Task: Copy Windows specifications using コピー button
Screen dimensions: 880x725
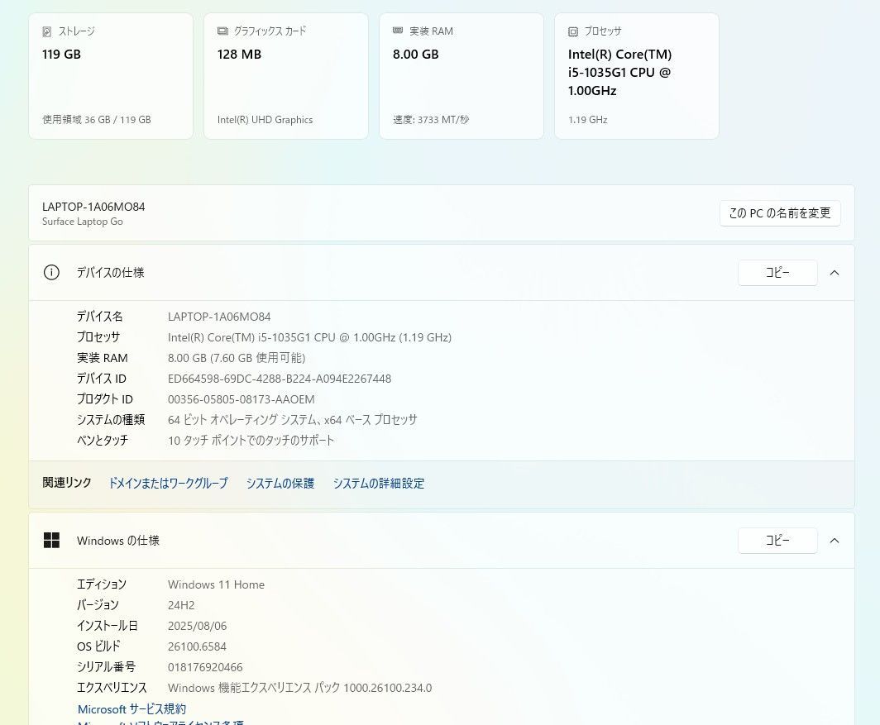Action: pyautogui.click(x=777, y=541)
